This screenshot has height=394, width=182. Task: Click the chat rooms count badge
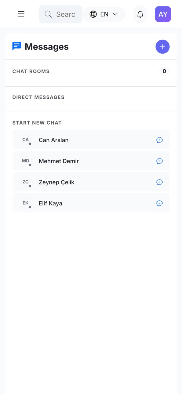point(164,71)
